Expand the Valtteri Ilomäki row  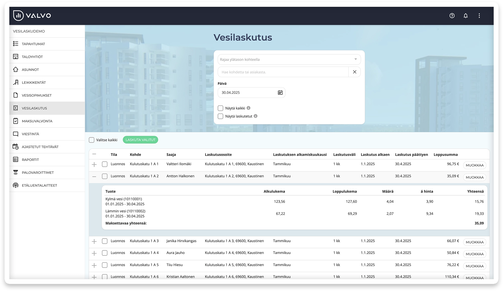(x=94, y=164)
